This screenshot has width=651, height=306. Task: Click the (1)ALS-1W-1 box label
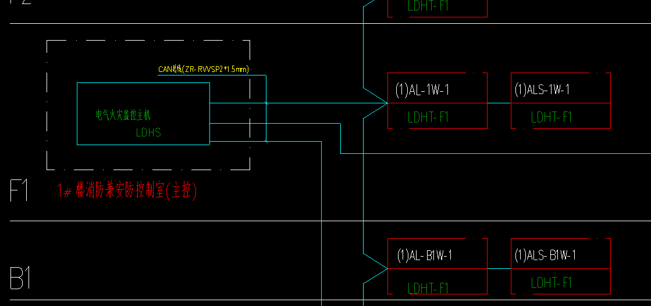click(542, 89)
